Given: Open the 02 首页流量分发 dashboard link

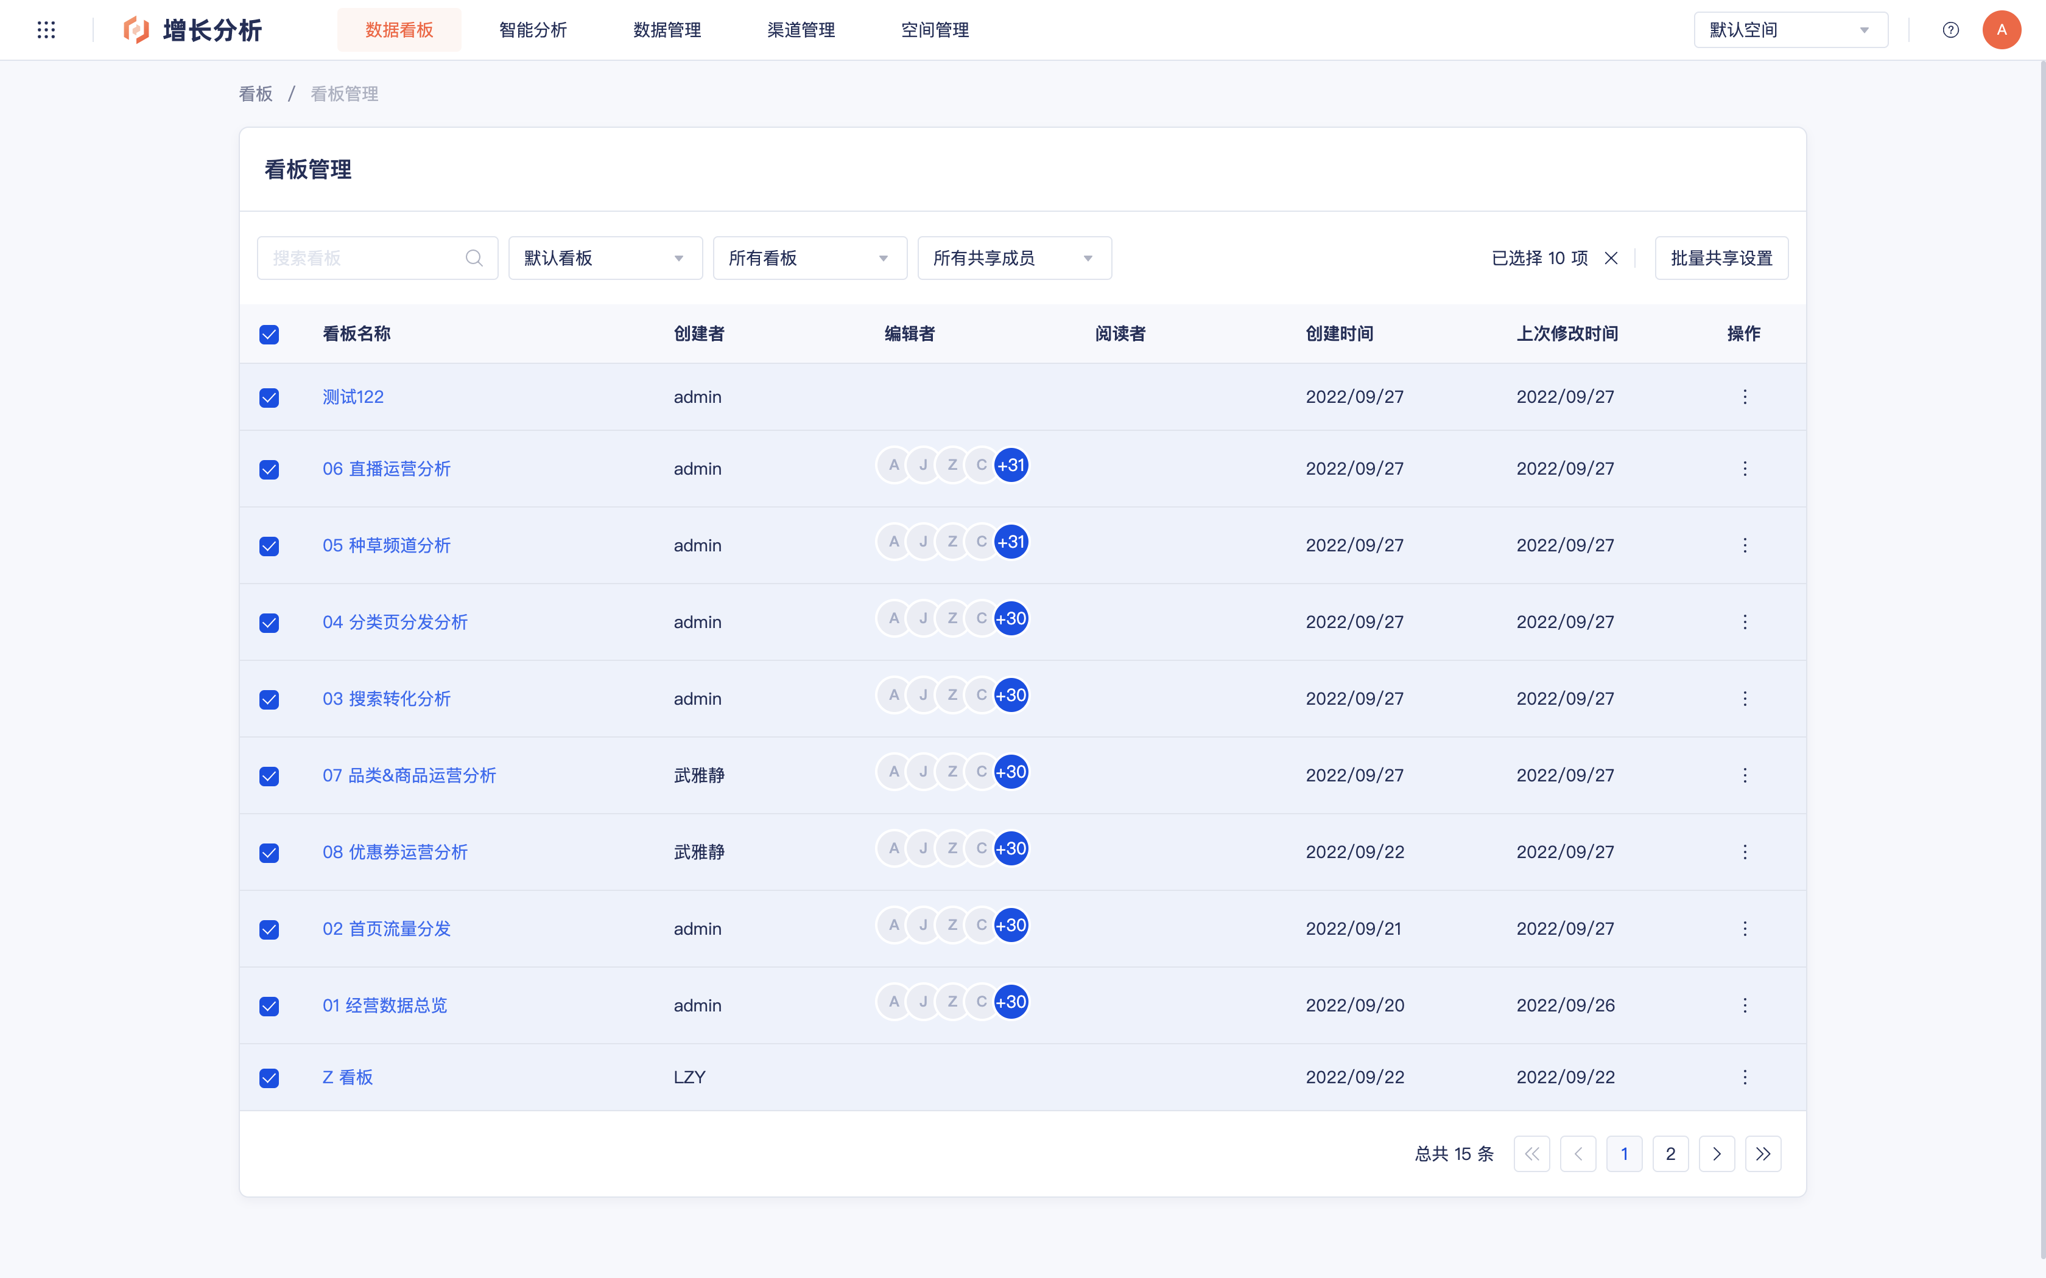Looking at the screenshot, I should point(387,928).
